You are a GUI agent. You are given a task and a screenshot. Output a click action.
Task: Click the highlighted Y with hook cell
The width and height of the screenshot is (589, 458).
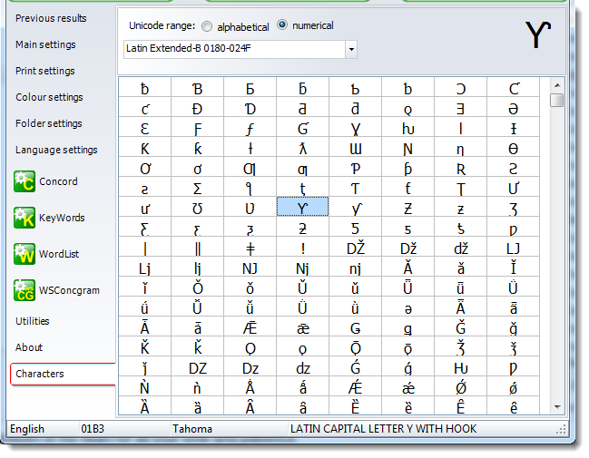pos(302,208)
